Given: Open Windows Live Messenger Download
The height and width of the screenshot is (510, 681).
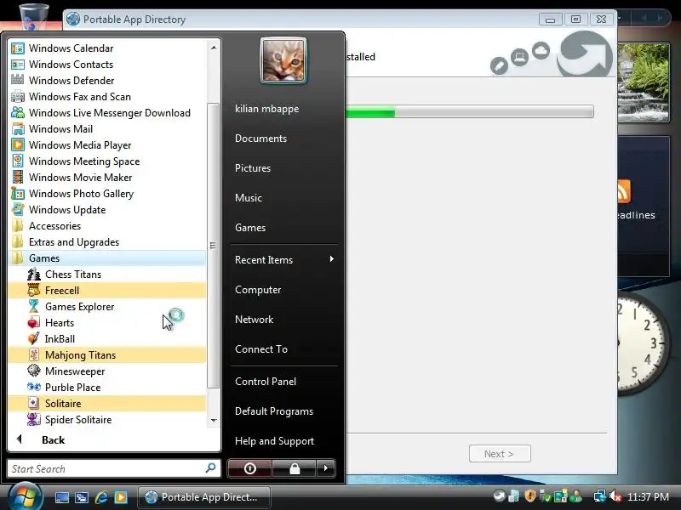Looking at the screenshot, I should point(107,113).
